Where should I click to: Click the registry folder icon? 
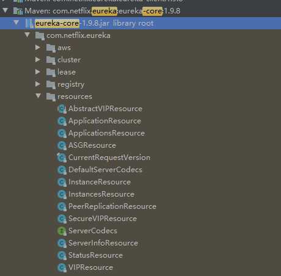point(51,85)
